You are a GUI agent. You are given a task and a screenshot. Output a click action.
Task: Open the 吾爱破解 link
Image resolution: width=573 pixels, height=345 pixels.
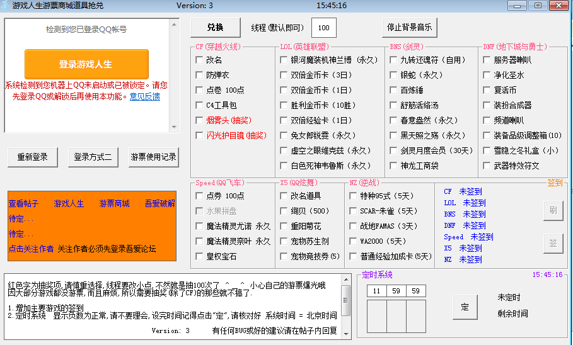(159, 203)
